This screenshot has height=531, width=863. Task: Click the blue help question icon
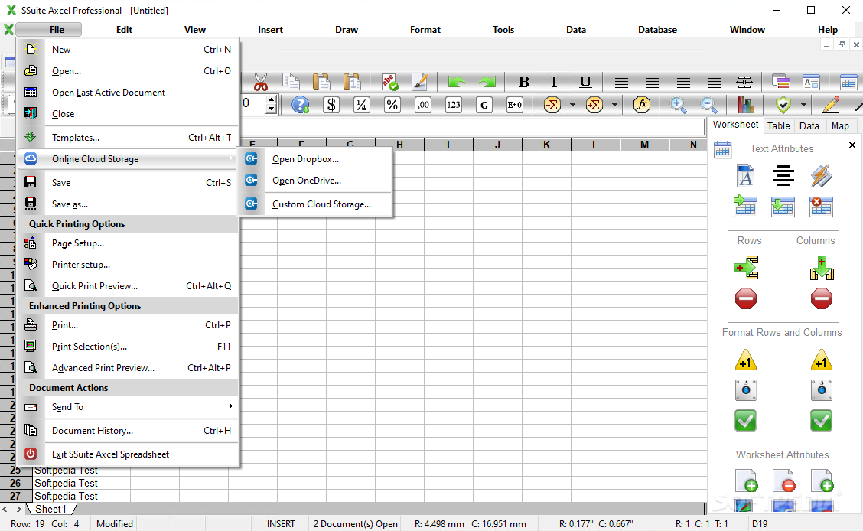click(301, 105)
